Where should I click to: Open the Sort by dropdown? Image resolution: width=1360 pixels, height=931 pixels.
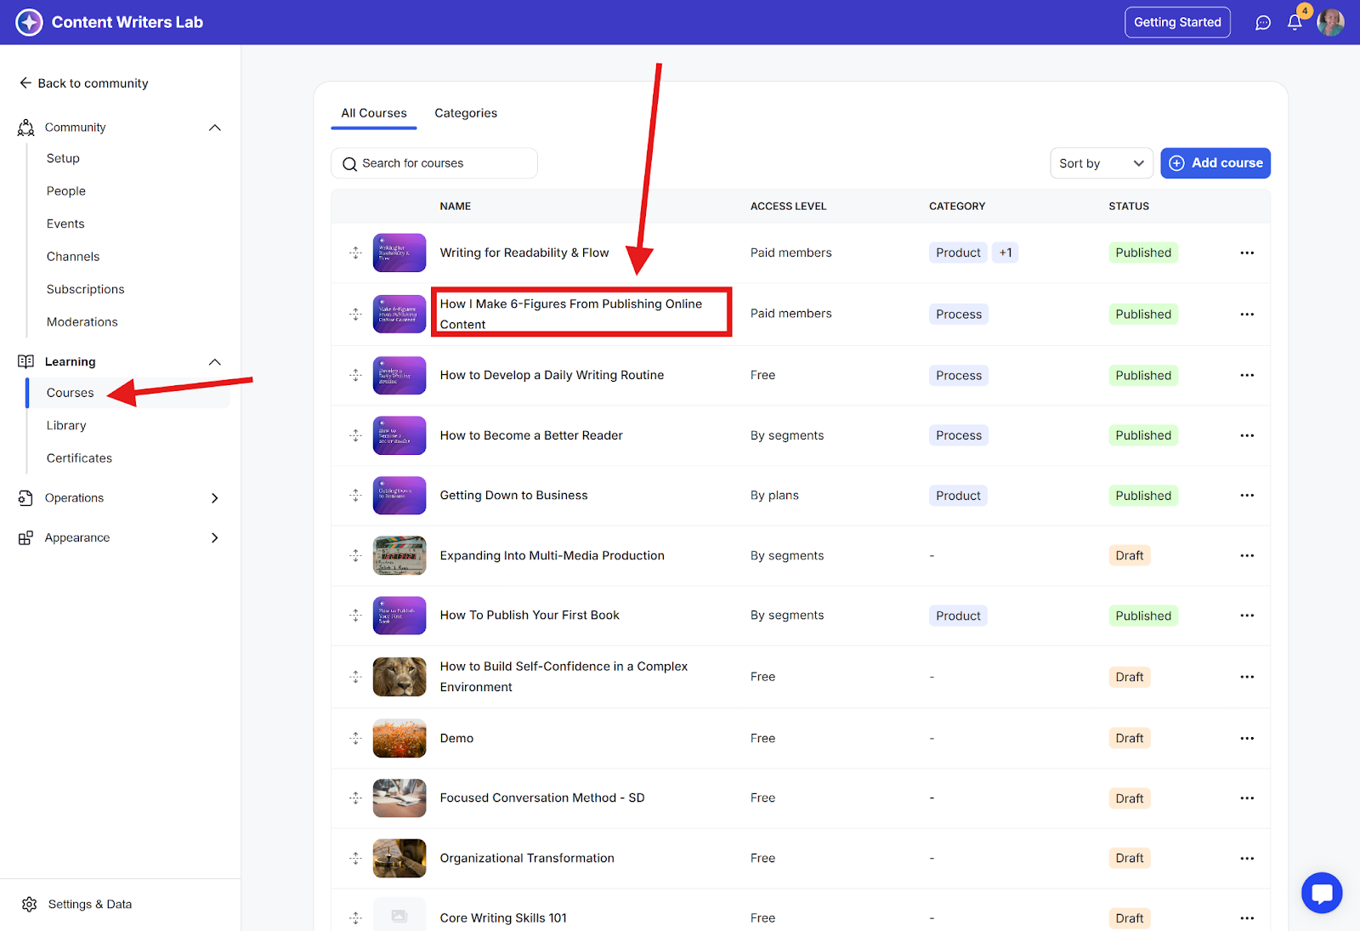pos(1101,163)
